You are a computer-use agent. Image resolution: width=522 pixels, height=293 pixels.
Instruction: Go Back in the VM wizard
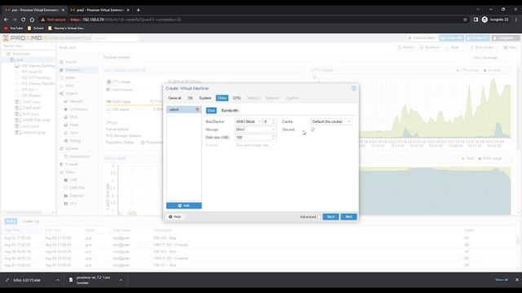330,217
